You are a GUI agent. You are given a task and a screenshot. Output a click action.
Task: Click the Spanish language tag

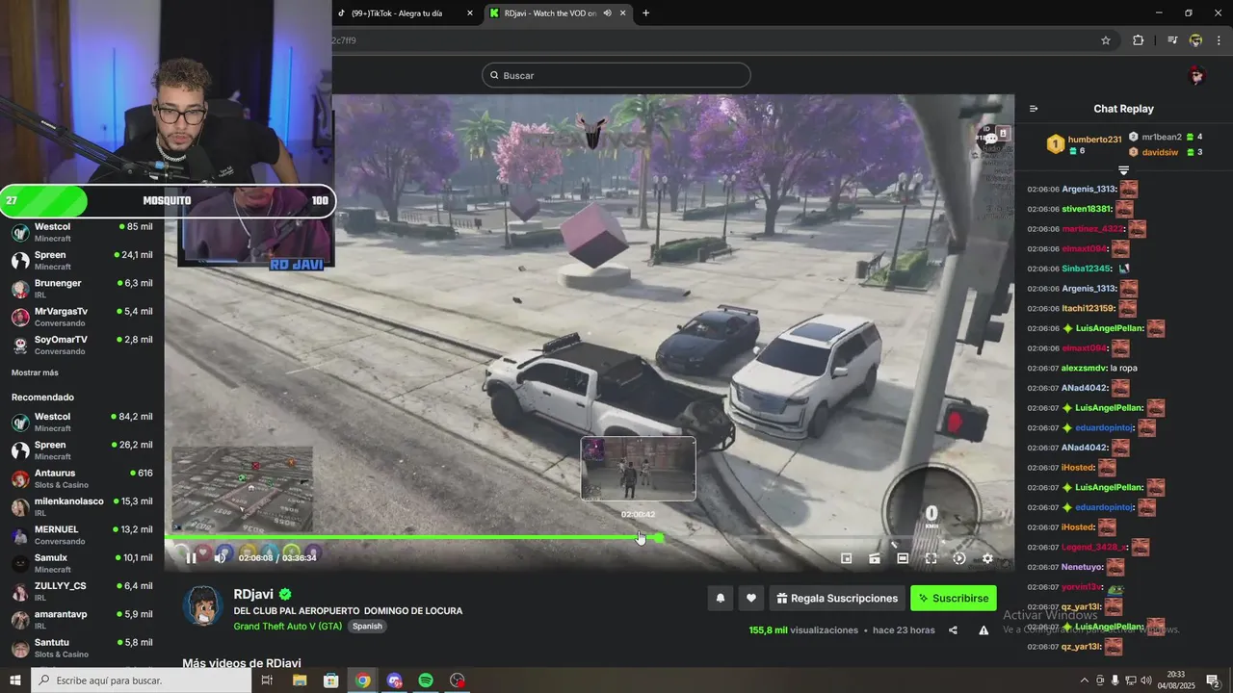(367, 627)
